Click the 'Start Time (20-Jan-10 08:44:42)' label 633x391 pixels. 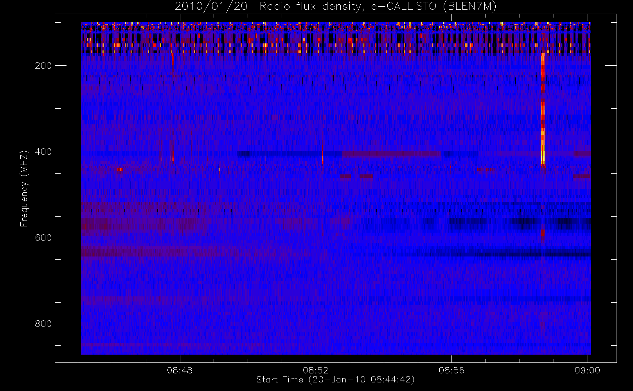click(x=336, y=380)
